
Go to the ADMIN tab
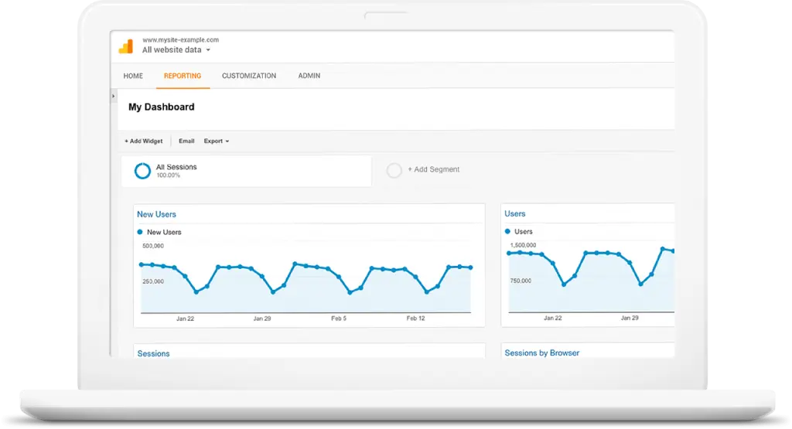(x=309, y=76)
